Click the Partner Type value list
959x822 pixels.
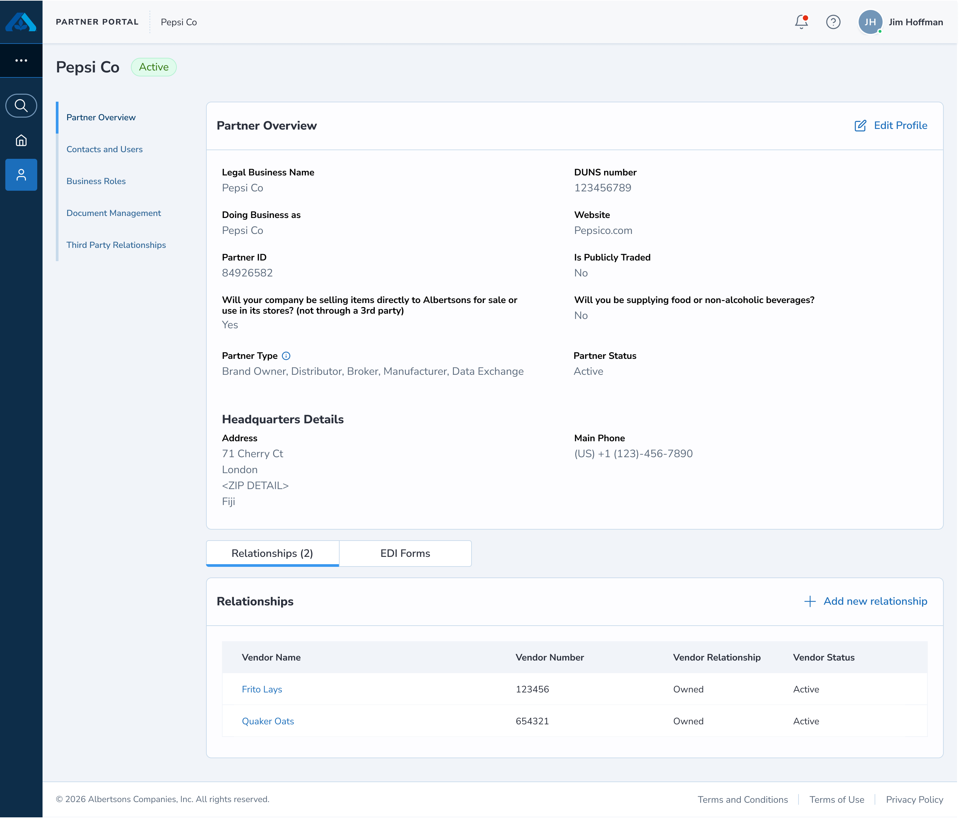[373, 372]
